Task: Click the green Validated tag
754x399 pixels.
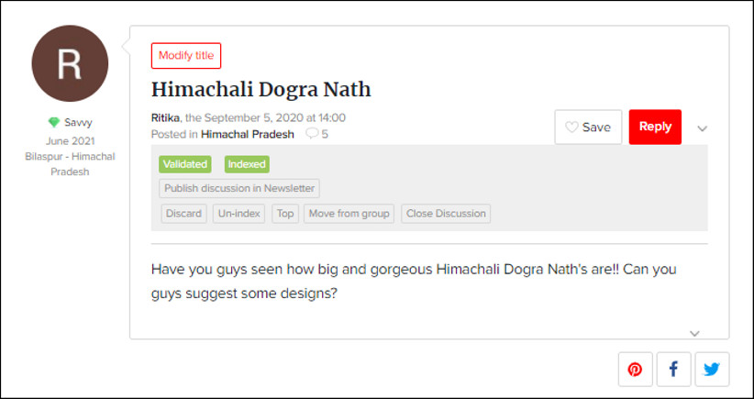Action: tap(185, 164)
